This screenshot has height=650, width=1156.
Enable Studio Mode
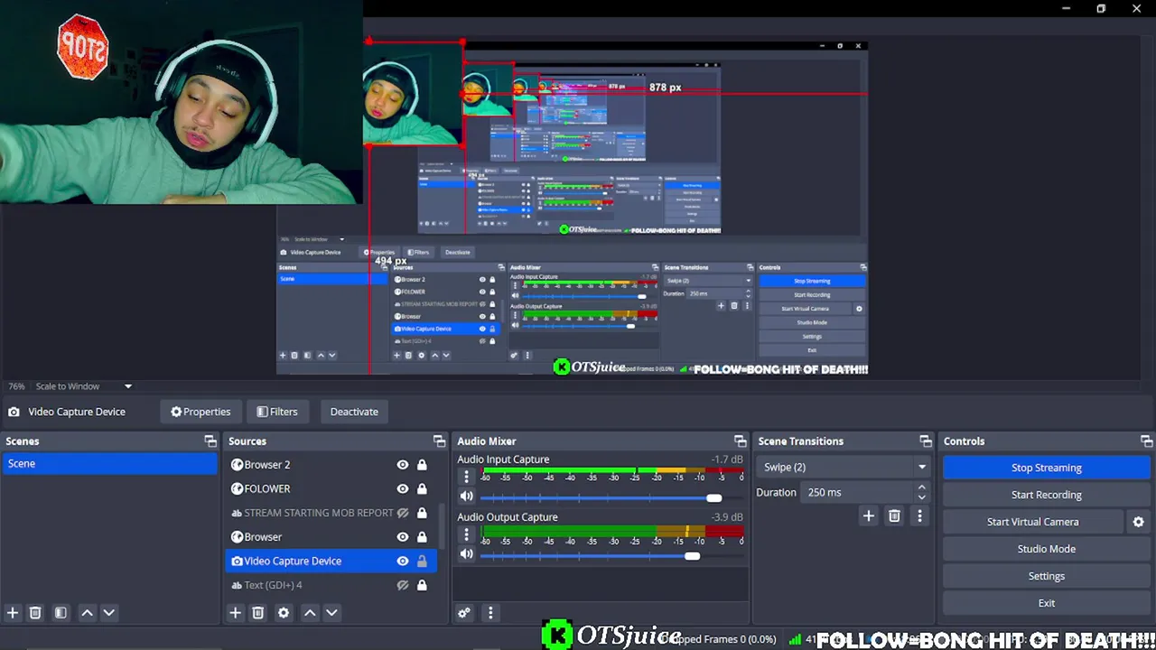[x=1046, y=549]
